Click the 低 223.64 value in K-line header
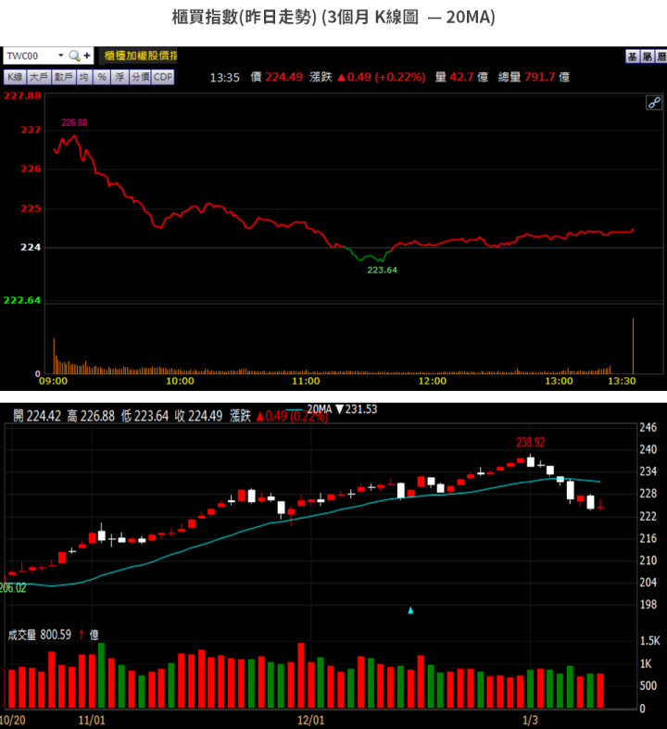This screenshot has height=729, width=667. pos(145,416)
